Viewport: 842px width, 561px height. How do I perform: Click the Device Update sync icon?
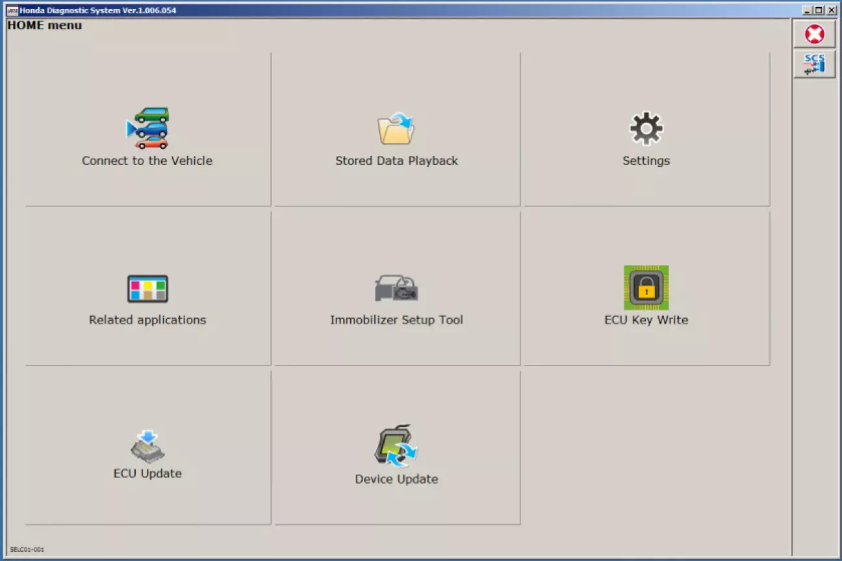(x=396, y=446)
